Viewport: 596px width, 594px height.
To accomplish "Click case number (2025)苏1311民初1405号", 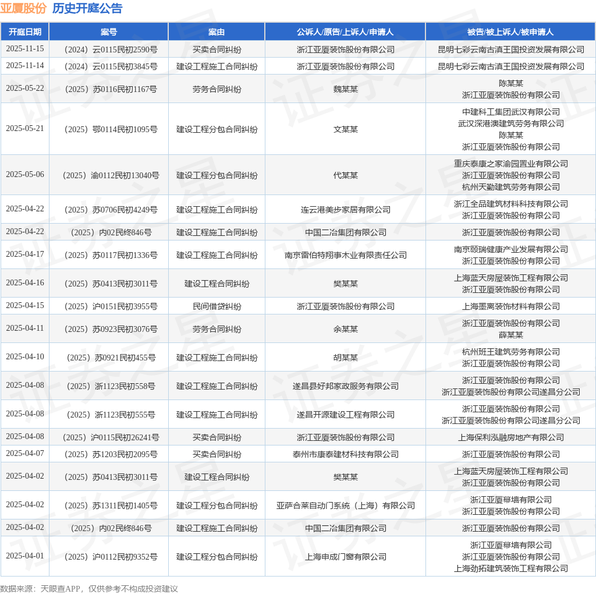I will (111, 505).
